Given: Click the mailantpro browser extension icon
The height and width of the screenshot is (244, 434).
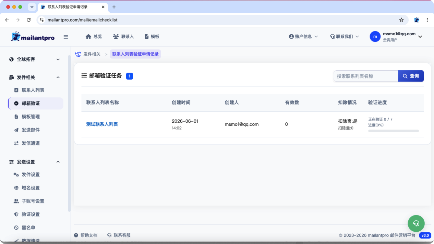Looking at the screenshot, I should point(417,20).
